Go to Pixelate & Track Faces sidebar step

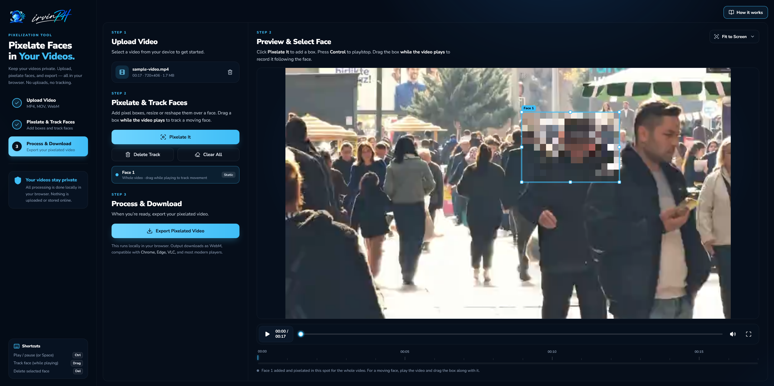(48, 125)
